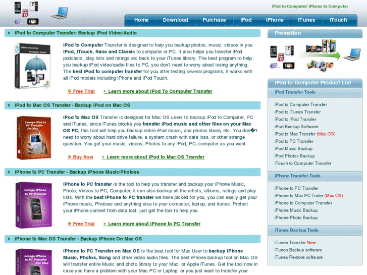Click the arrow beside iPhone to Mac OS Transfer heading
This screenshot has width=367, height=275.
coord(9,239)
